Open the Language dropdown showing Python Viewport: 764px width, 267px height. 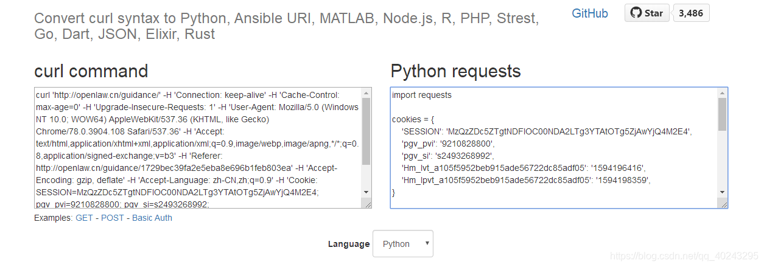(x=402, y=244)
